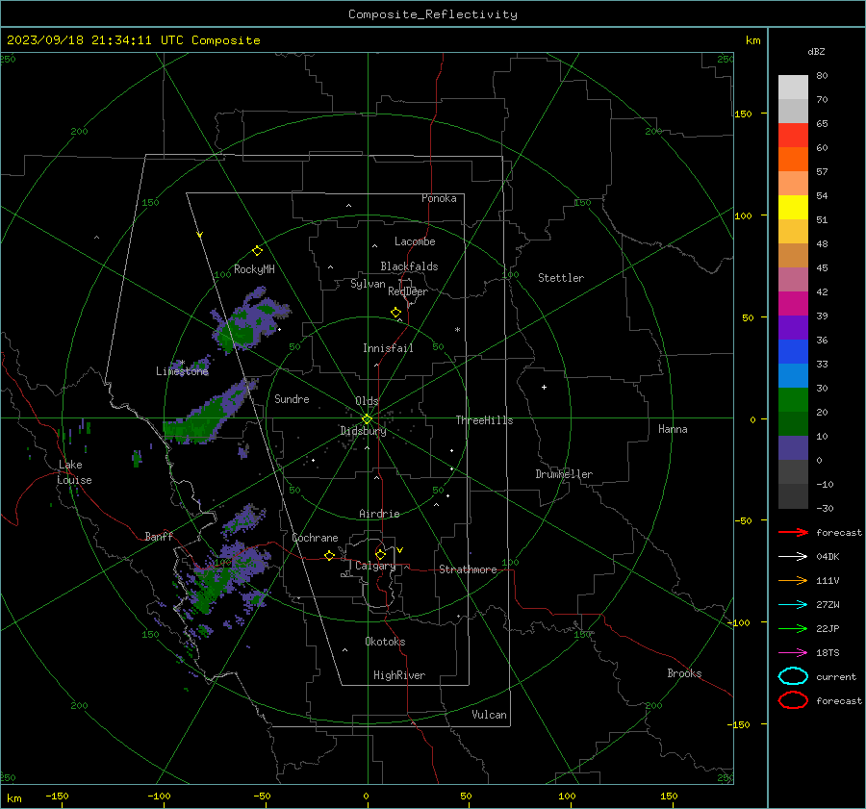The width and height of the screenshot is (866, 809).
Task: Pick the purple 36-39 dBZ swatch
Action: [793, 327]
